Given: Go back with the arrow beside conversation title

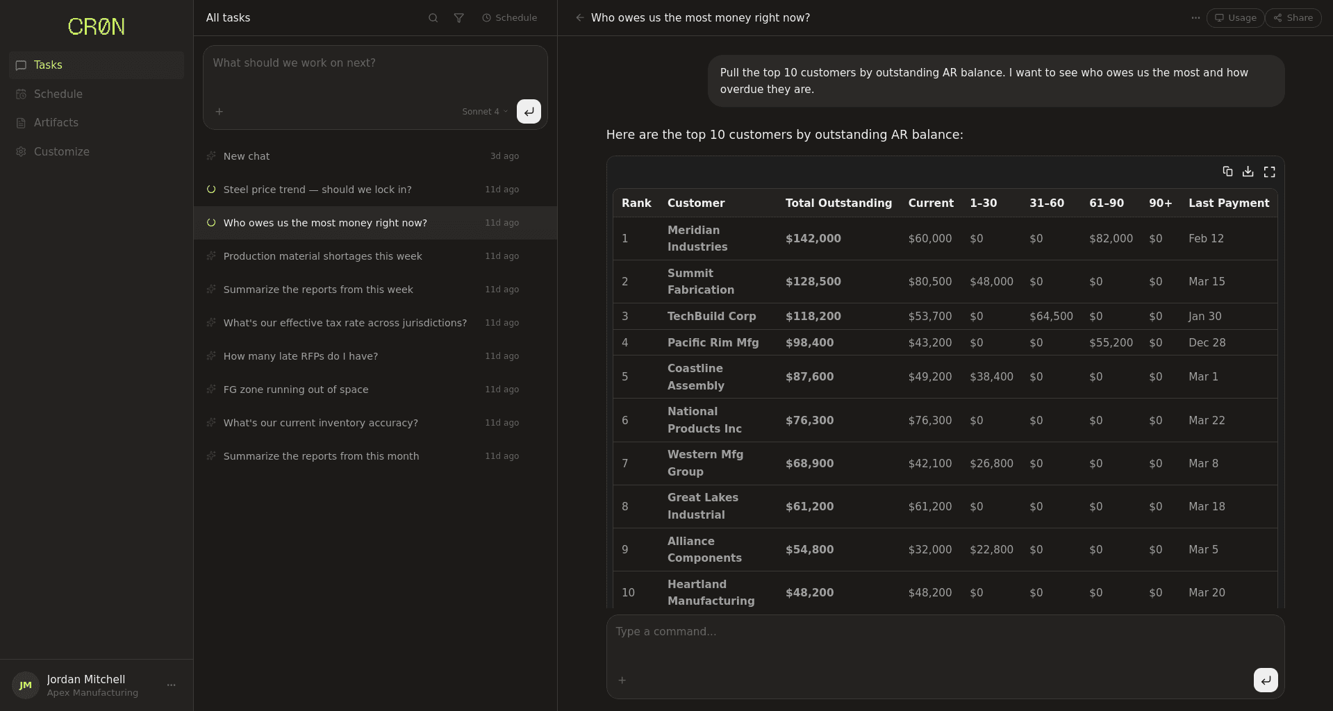Looking at the screenshot, I should click(579, 18).
